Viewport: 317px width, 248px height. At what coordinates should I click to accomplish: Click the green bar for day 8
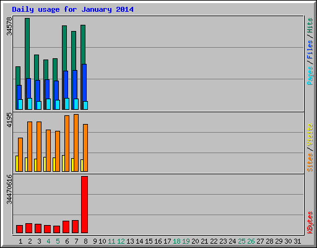(x=83, y=45)
